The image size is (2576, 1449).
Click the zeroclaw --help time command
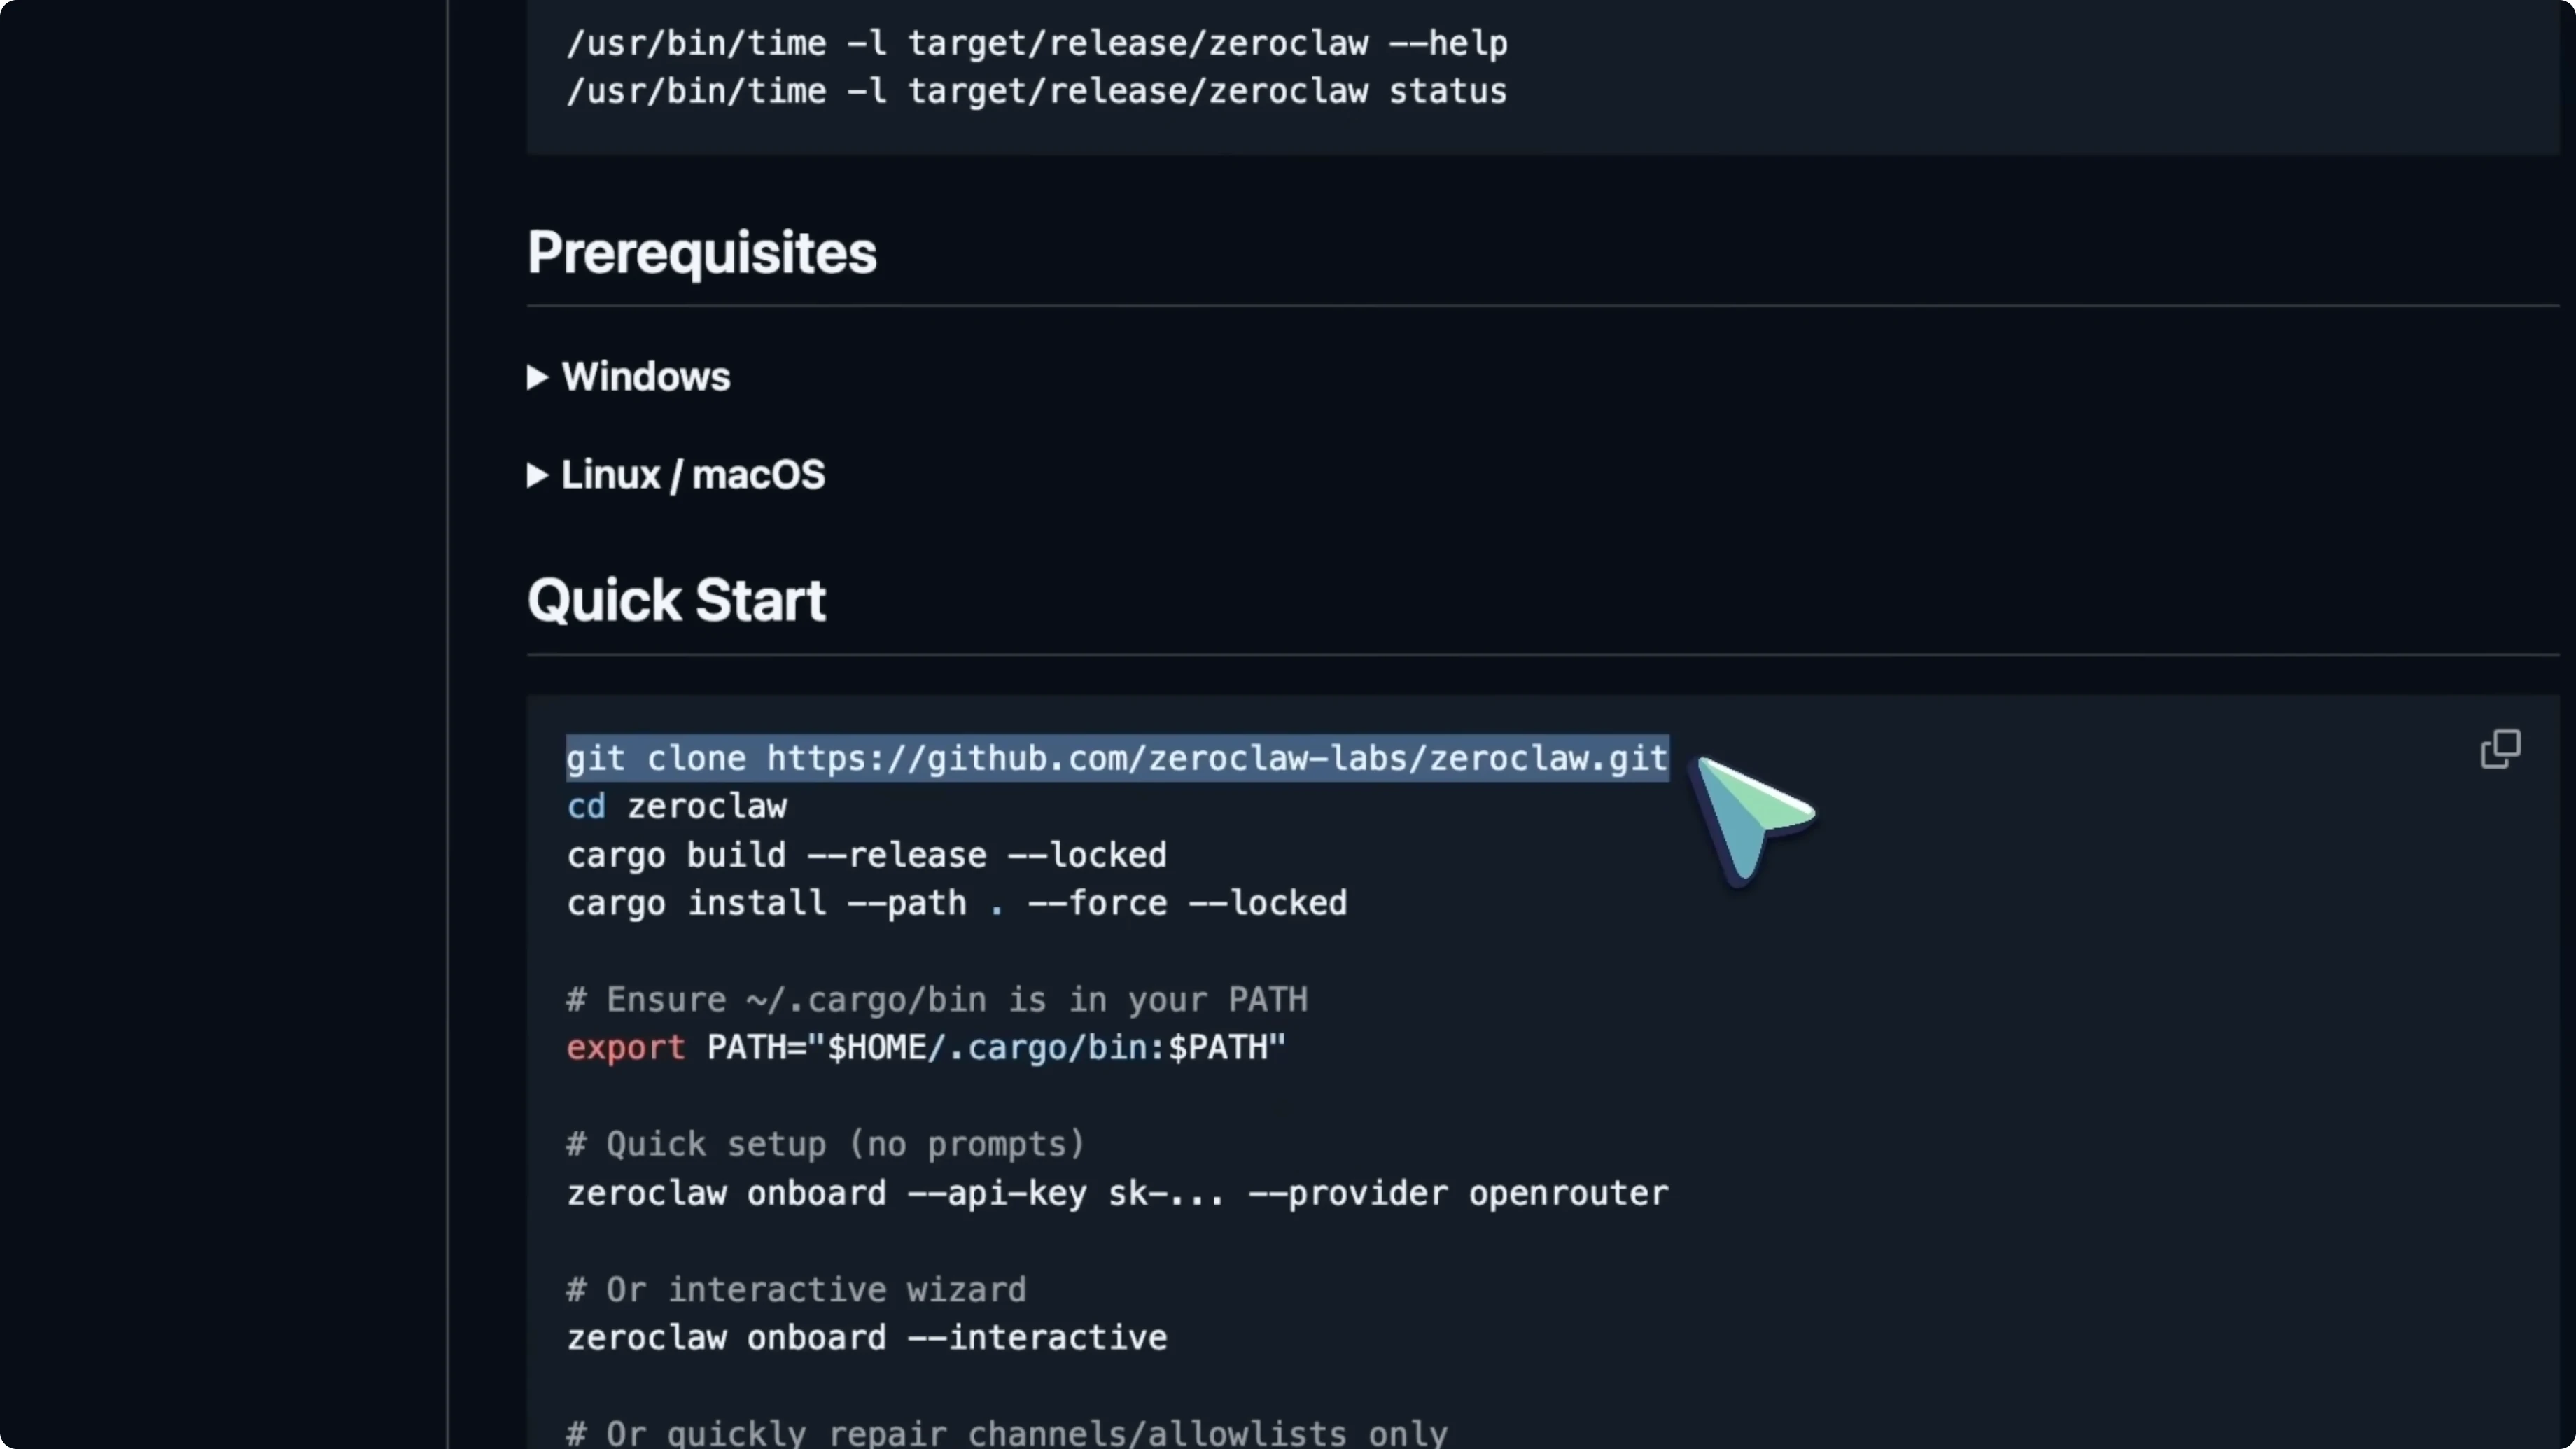tap(1037, 43)
